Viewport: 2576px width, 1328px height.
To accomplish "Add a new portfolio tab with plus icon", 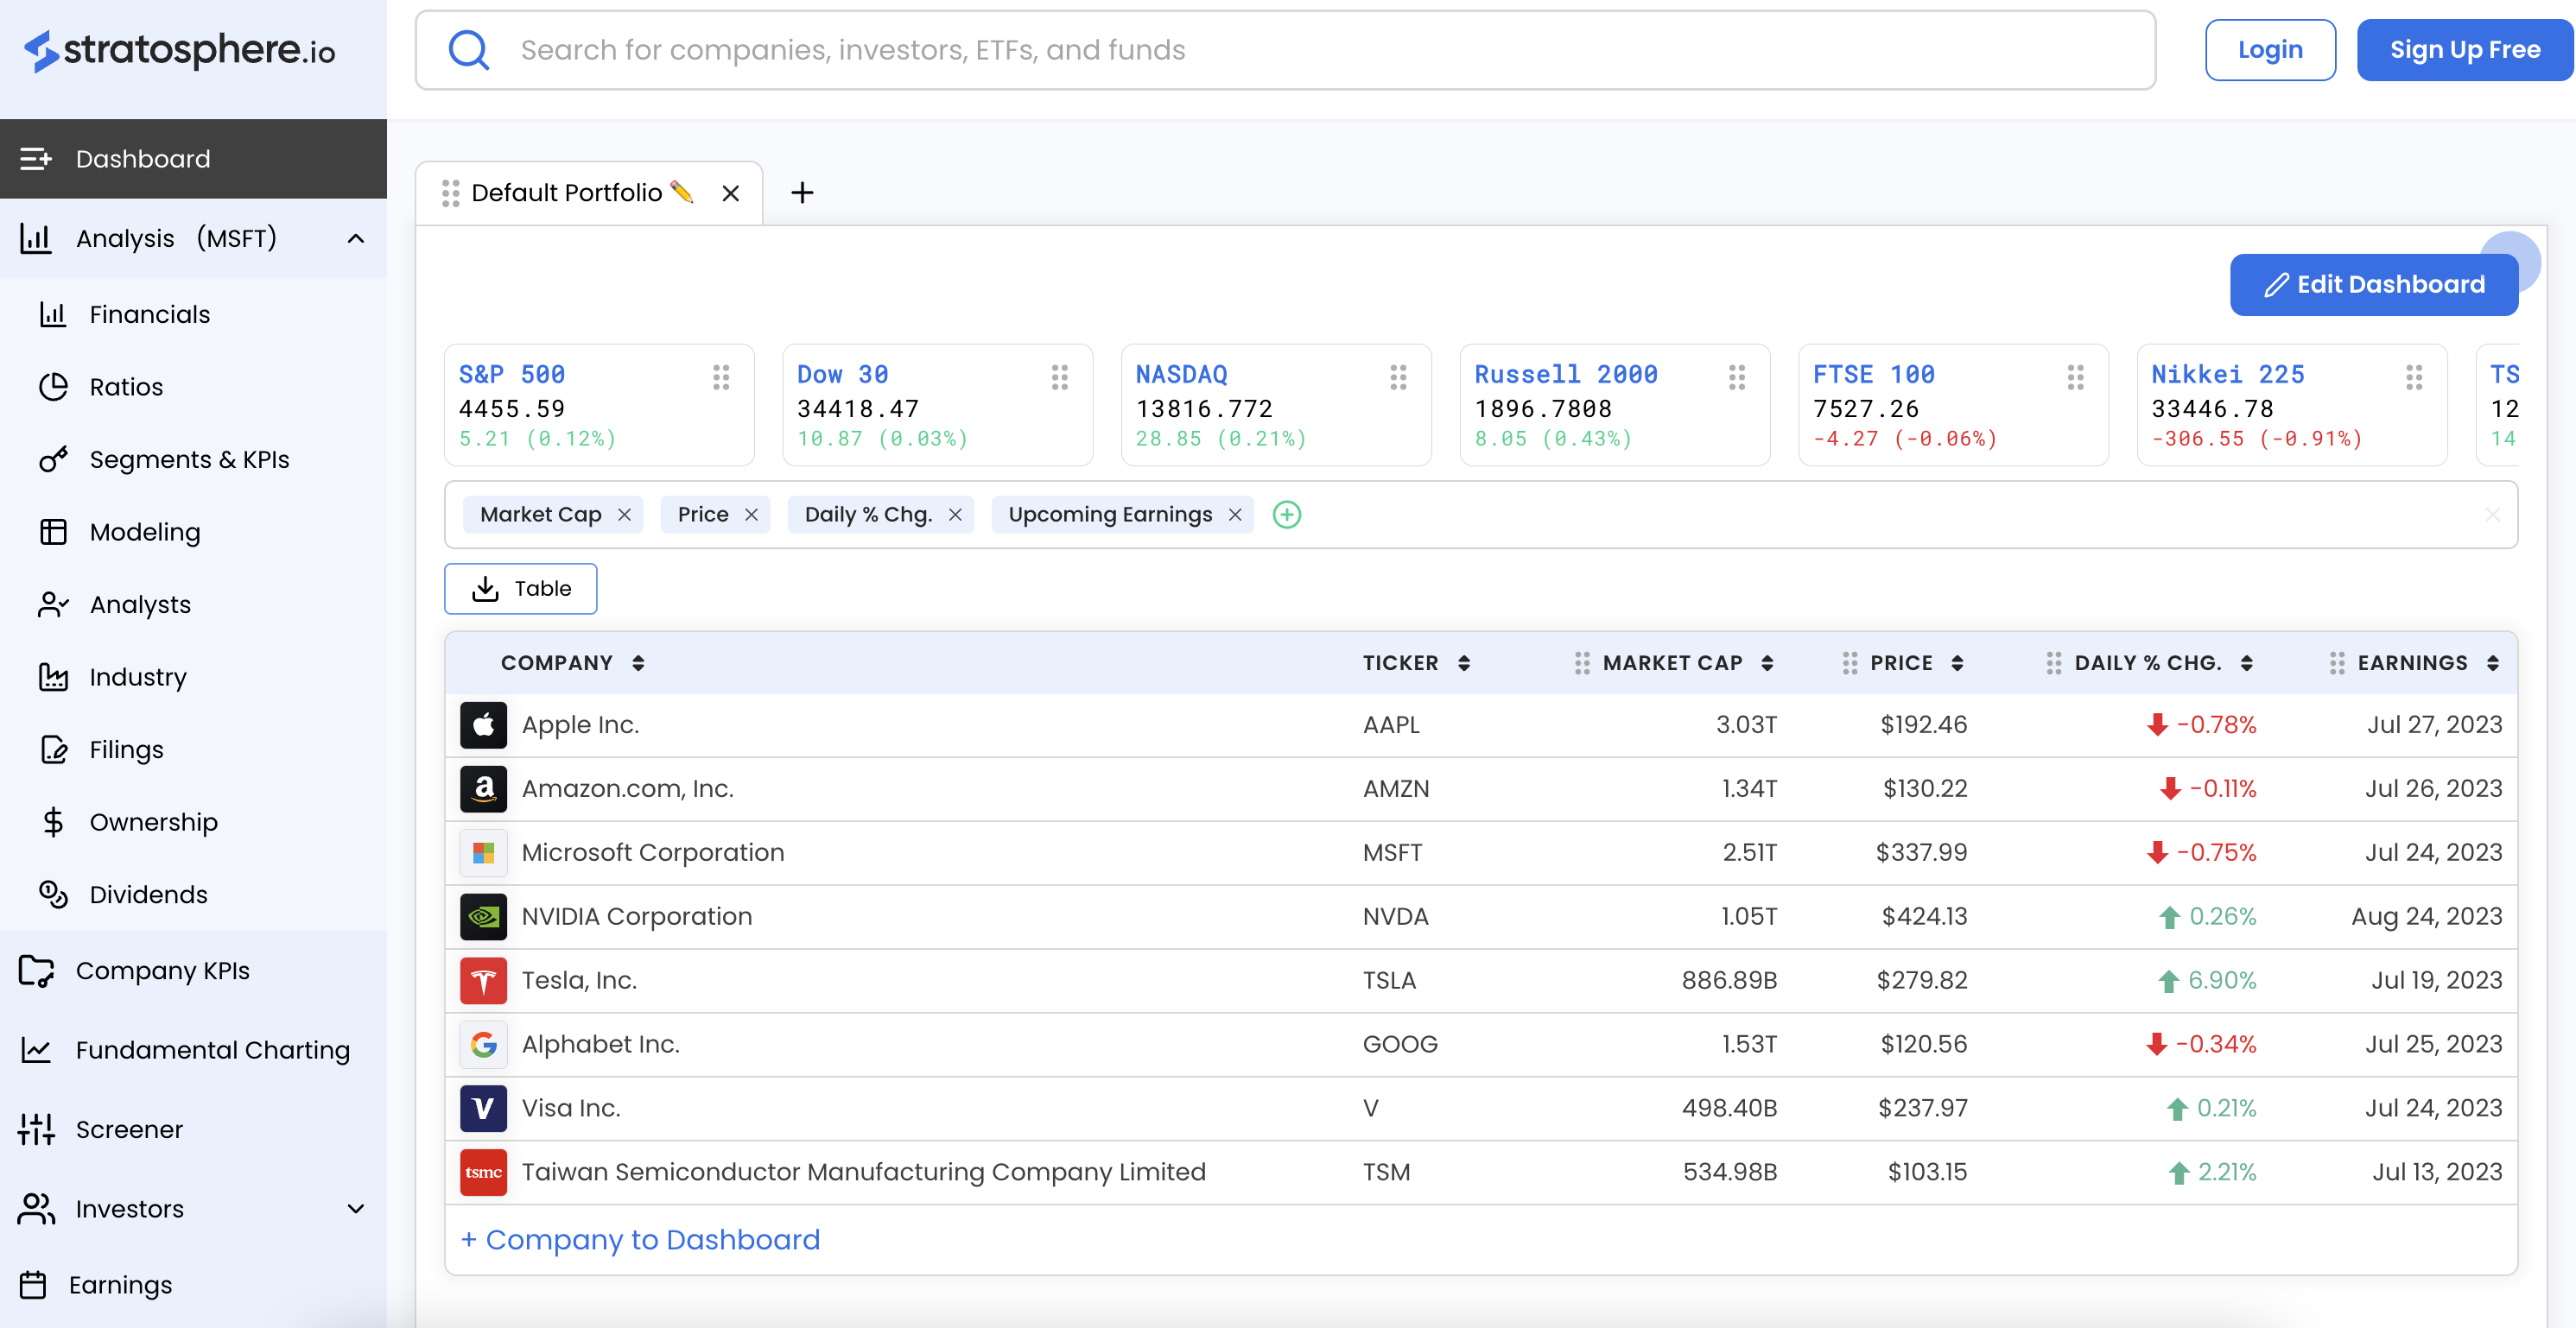I will 802,193.
